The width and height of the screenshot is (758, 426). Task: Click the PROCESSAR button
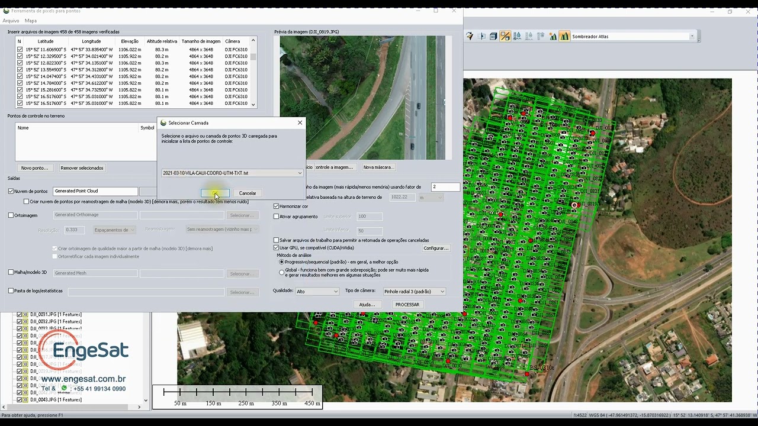pyautogui.click(x=407, y=305)
